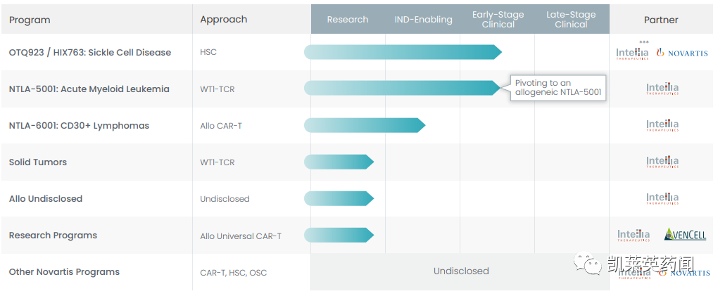The height and width of the screenshot is (296, 718).
Task: Click the Intellia logo in the Sickle Cell Disease row
Action: (633, 53)
